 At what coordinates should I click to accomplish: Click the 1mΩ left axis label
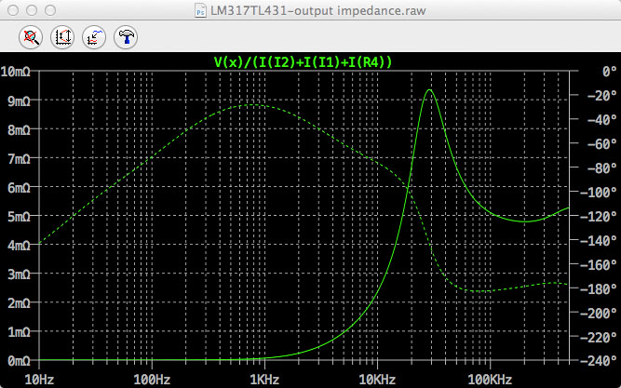coord(19,332)
